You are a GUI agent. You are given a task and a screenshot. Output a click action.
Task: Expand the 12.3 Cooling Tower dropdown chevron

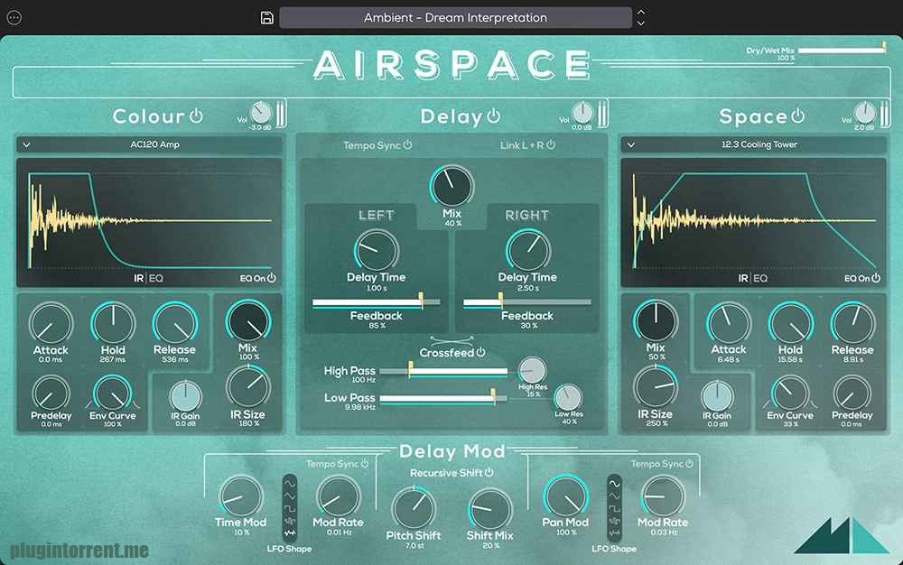[x=630, y=145]
